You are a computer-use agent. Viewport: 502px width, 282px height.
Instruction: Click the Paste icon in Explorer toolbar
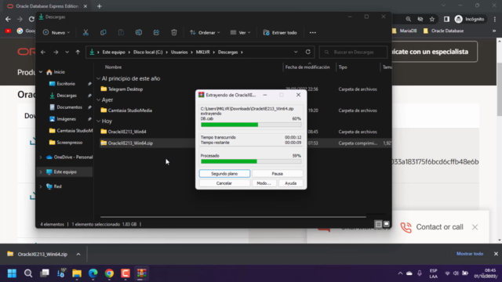pos(121,33)
